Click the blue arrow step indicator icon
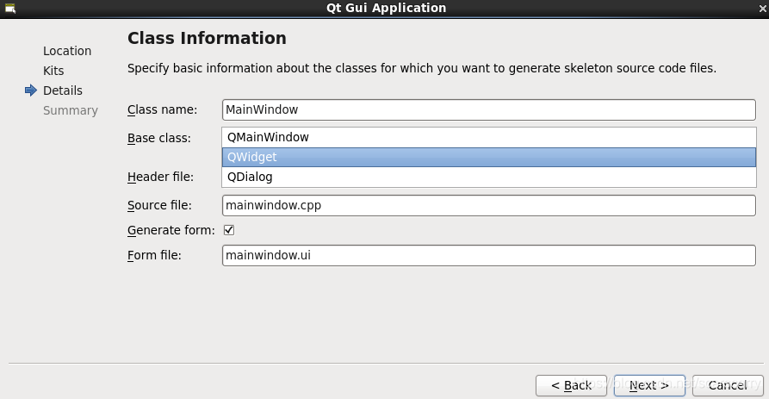This screenshot has width=769, height=399. 31,90
